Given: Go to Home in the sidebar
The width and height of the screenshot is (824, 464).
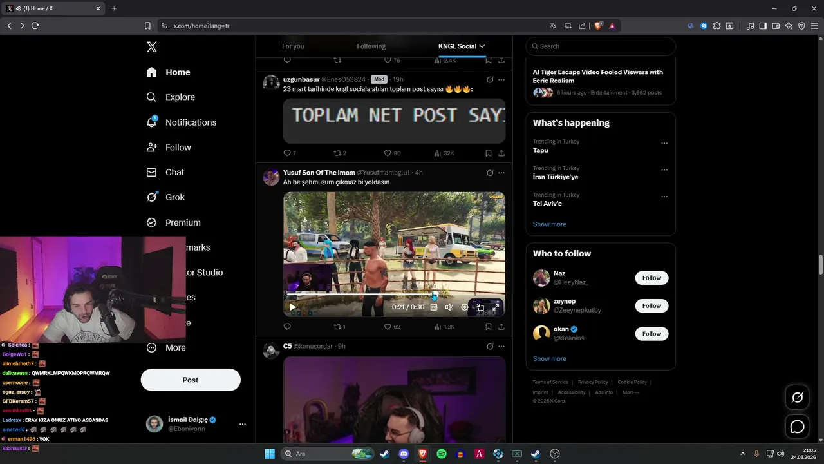Looking at the screenshot, I should 168,72.
